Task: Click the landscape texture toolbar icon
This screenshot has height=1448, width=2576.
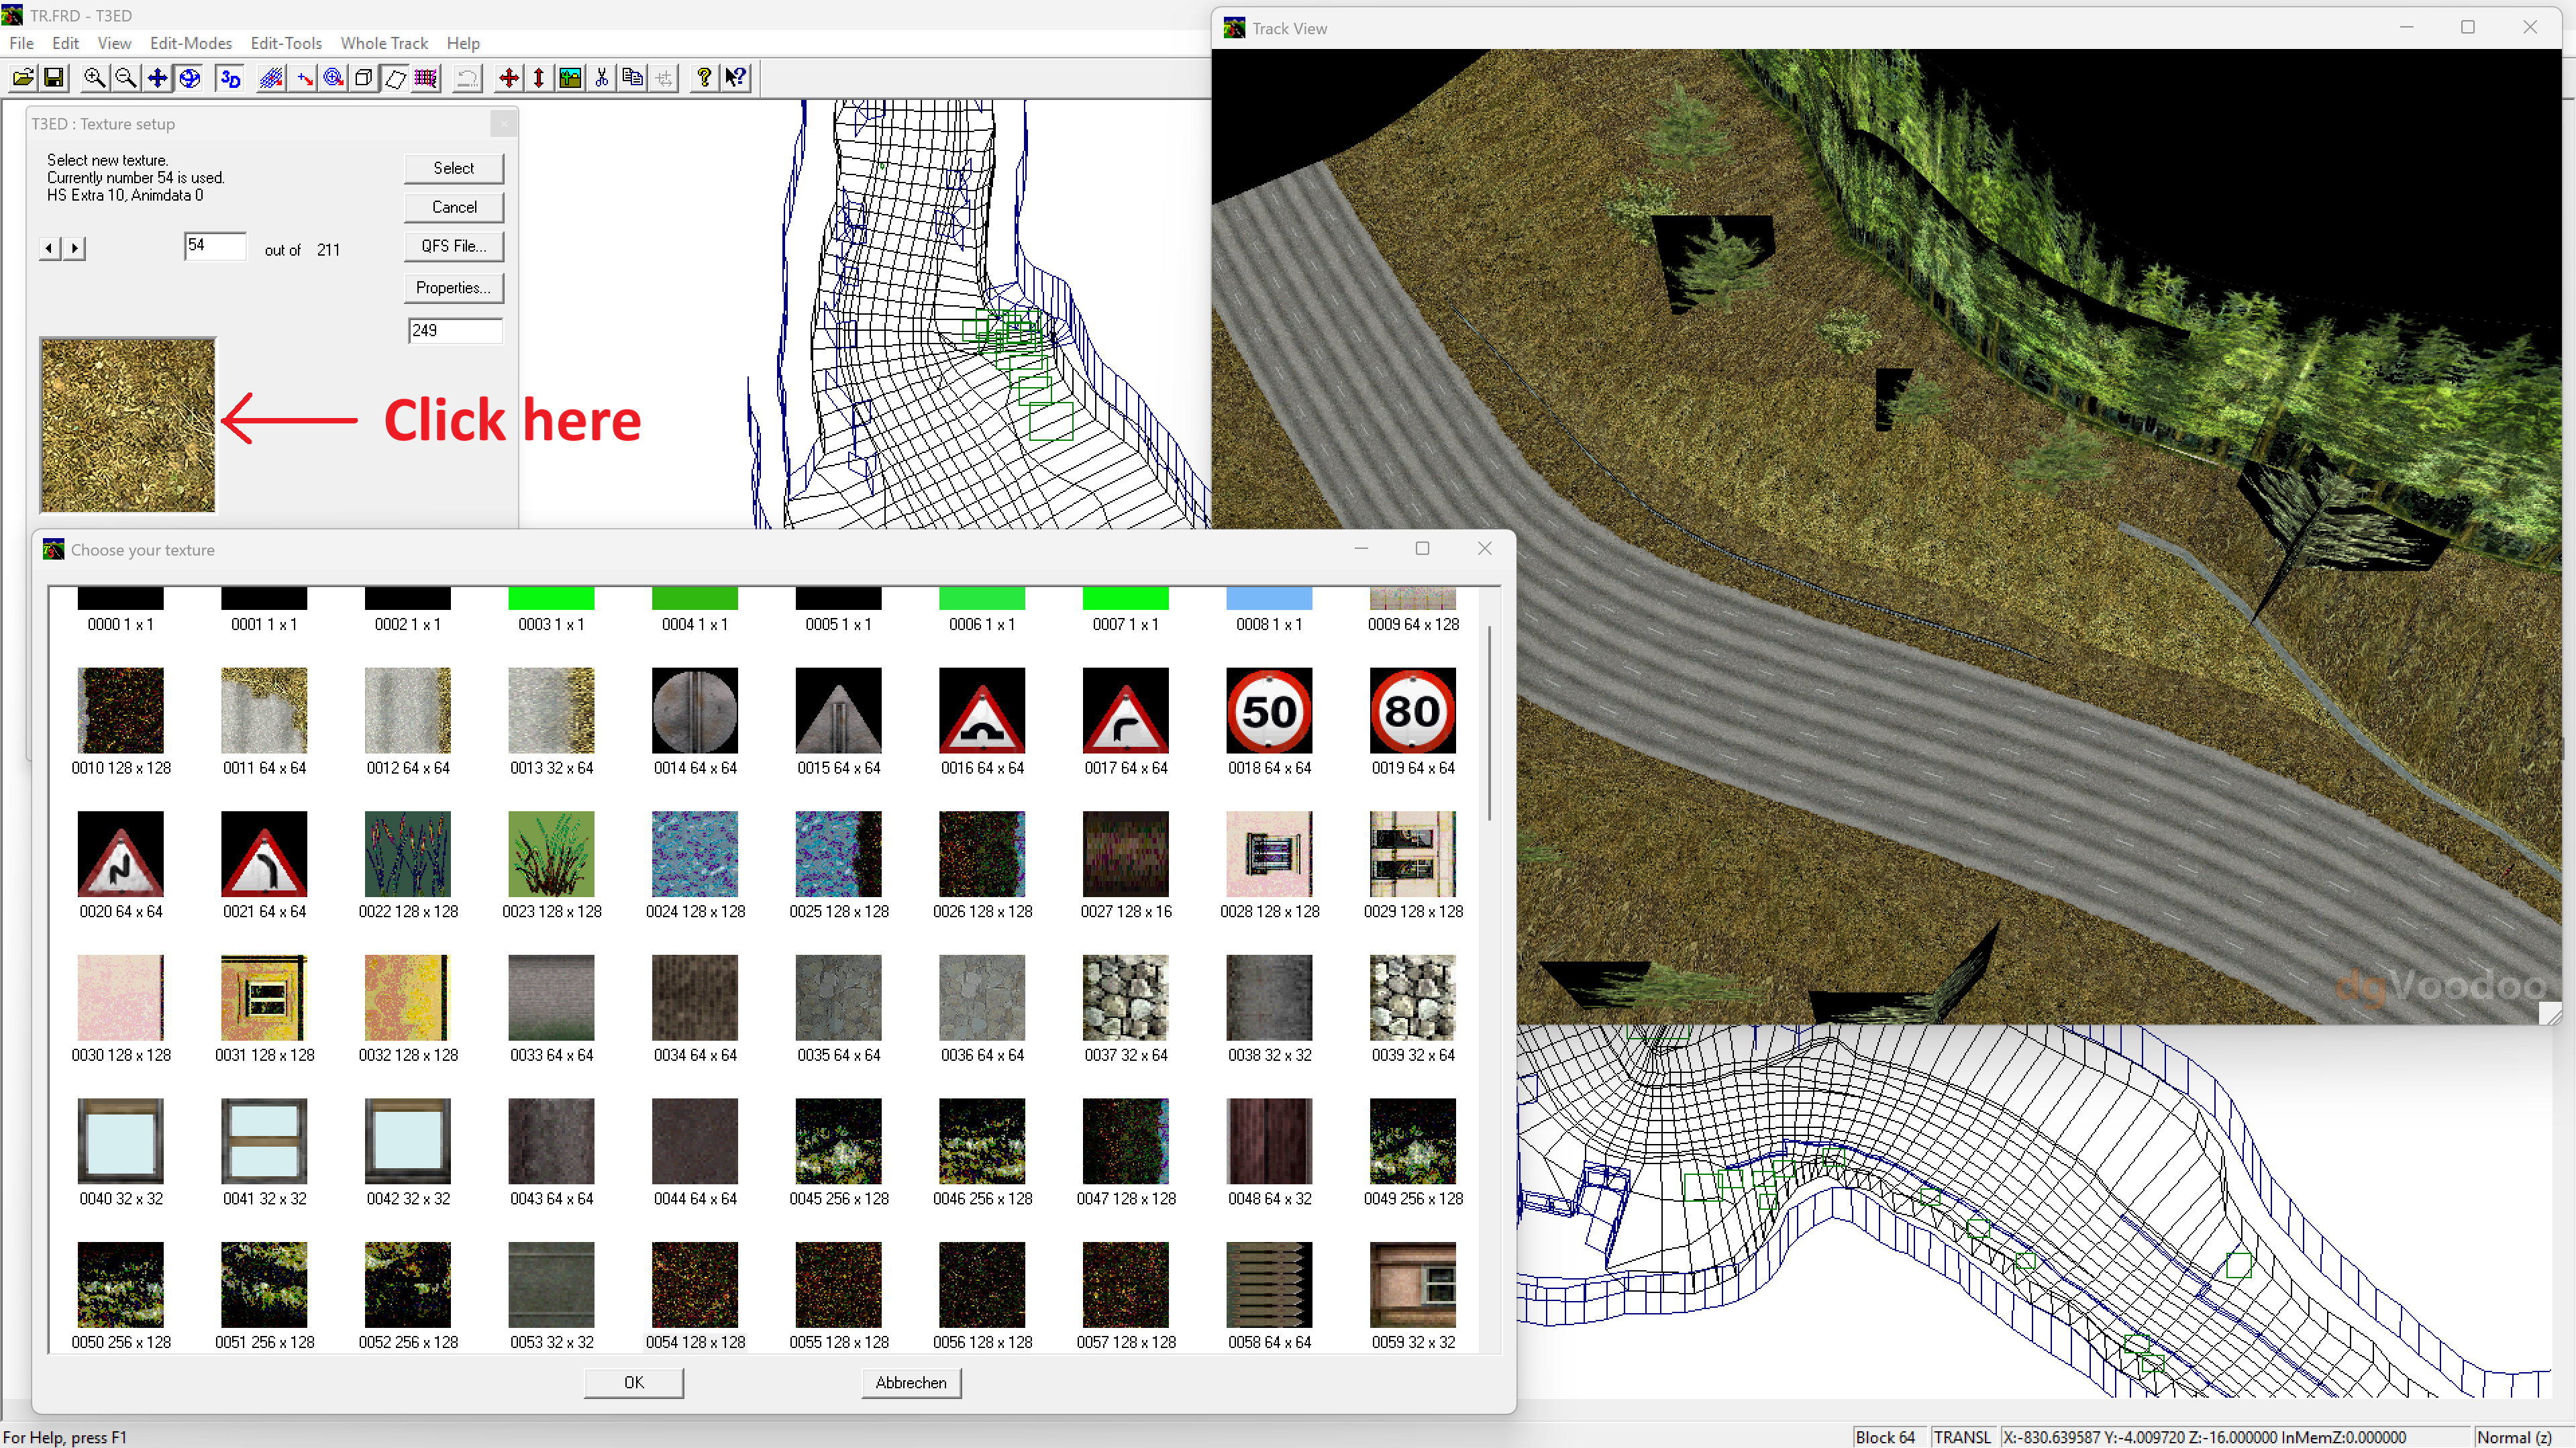Action: click(570, 77)
